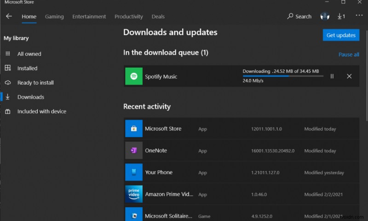Click the Ready to install cloud icon

tap(8, 82)
